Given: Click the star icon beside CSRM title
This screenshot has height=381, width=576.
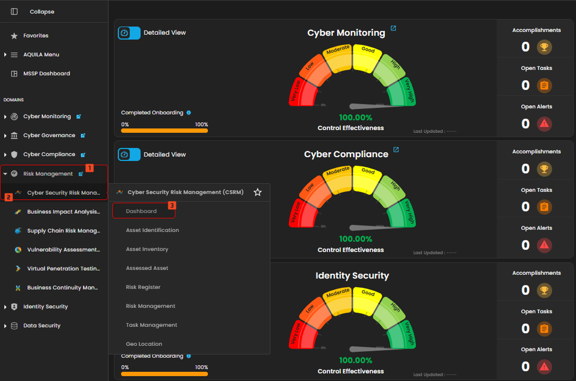Looking at the screenshot, I should (258, 192).
